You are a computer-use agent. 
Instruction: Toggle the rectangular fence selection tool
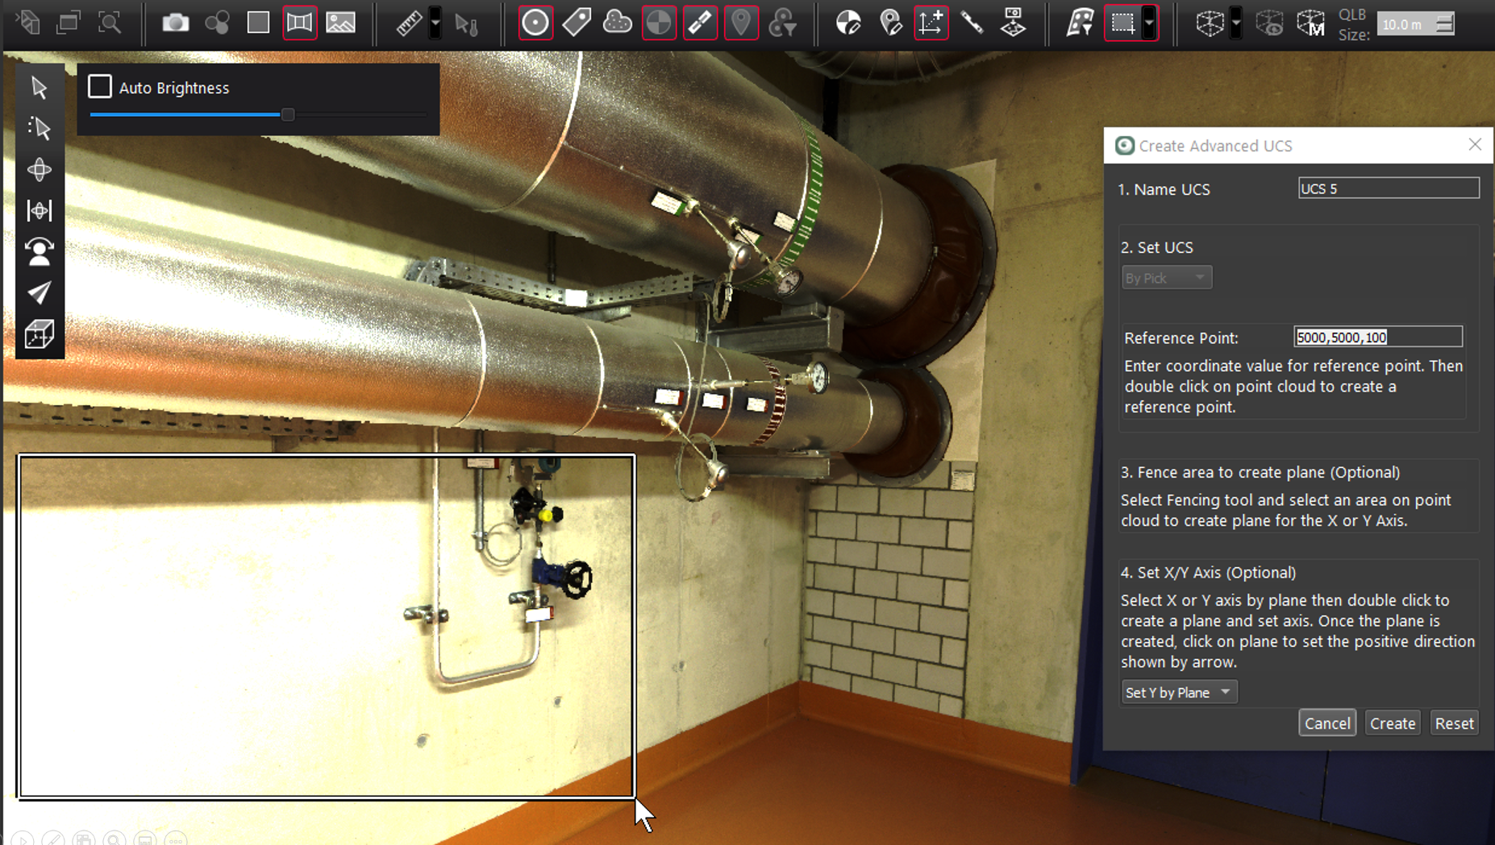(x=1122, y=23)
